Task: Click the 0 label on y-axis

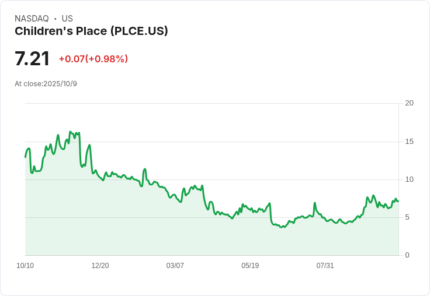Action: point(407,255)
